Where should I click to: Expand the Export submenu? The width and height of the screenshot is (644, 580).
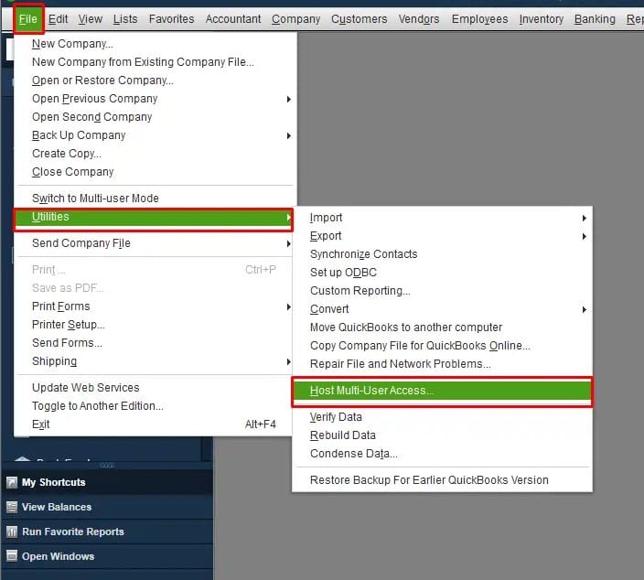click(443, 236)
